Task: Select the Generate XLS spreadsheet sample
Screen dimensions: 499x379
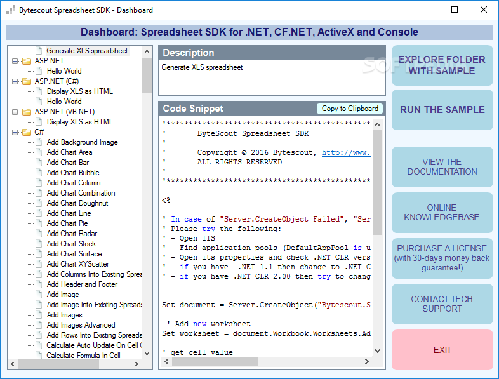Action: click(87, 51)
